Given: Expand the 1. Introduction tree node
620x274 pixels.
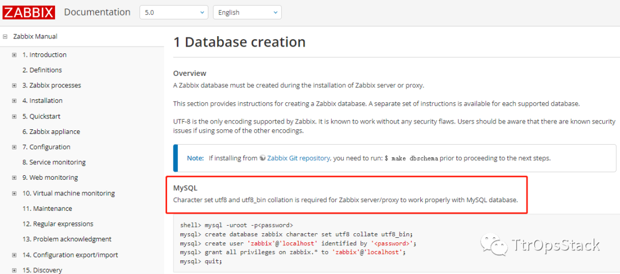Looking at the screenshot, I should tap(14, 55).
